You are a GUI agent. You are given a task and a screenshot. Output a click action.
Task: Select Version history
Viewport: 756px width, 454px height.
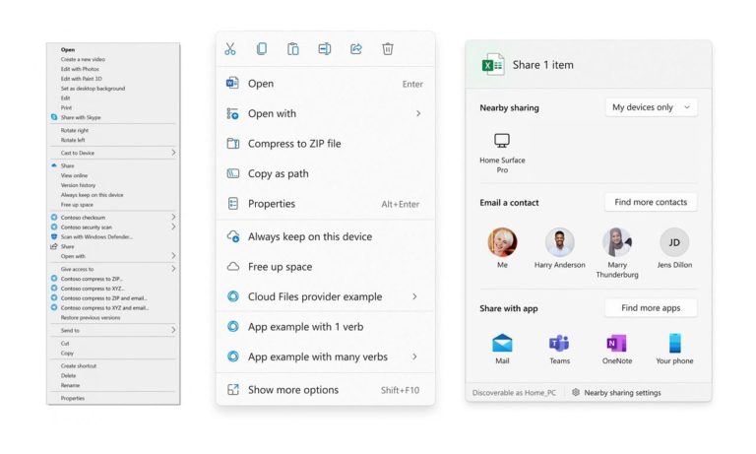tap(78, 185)
